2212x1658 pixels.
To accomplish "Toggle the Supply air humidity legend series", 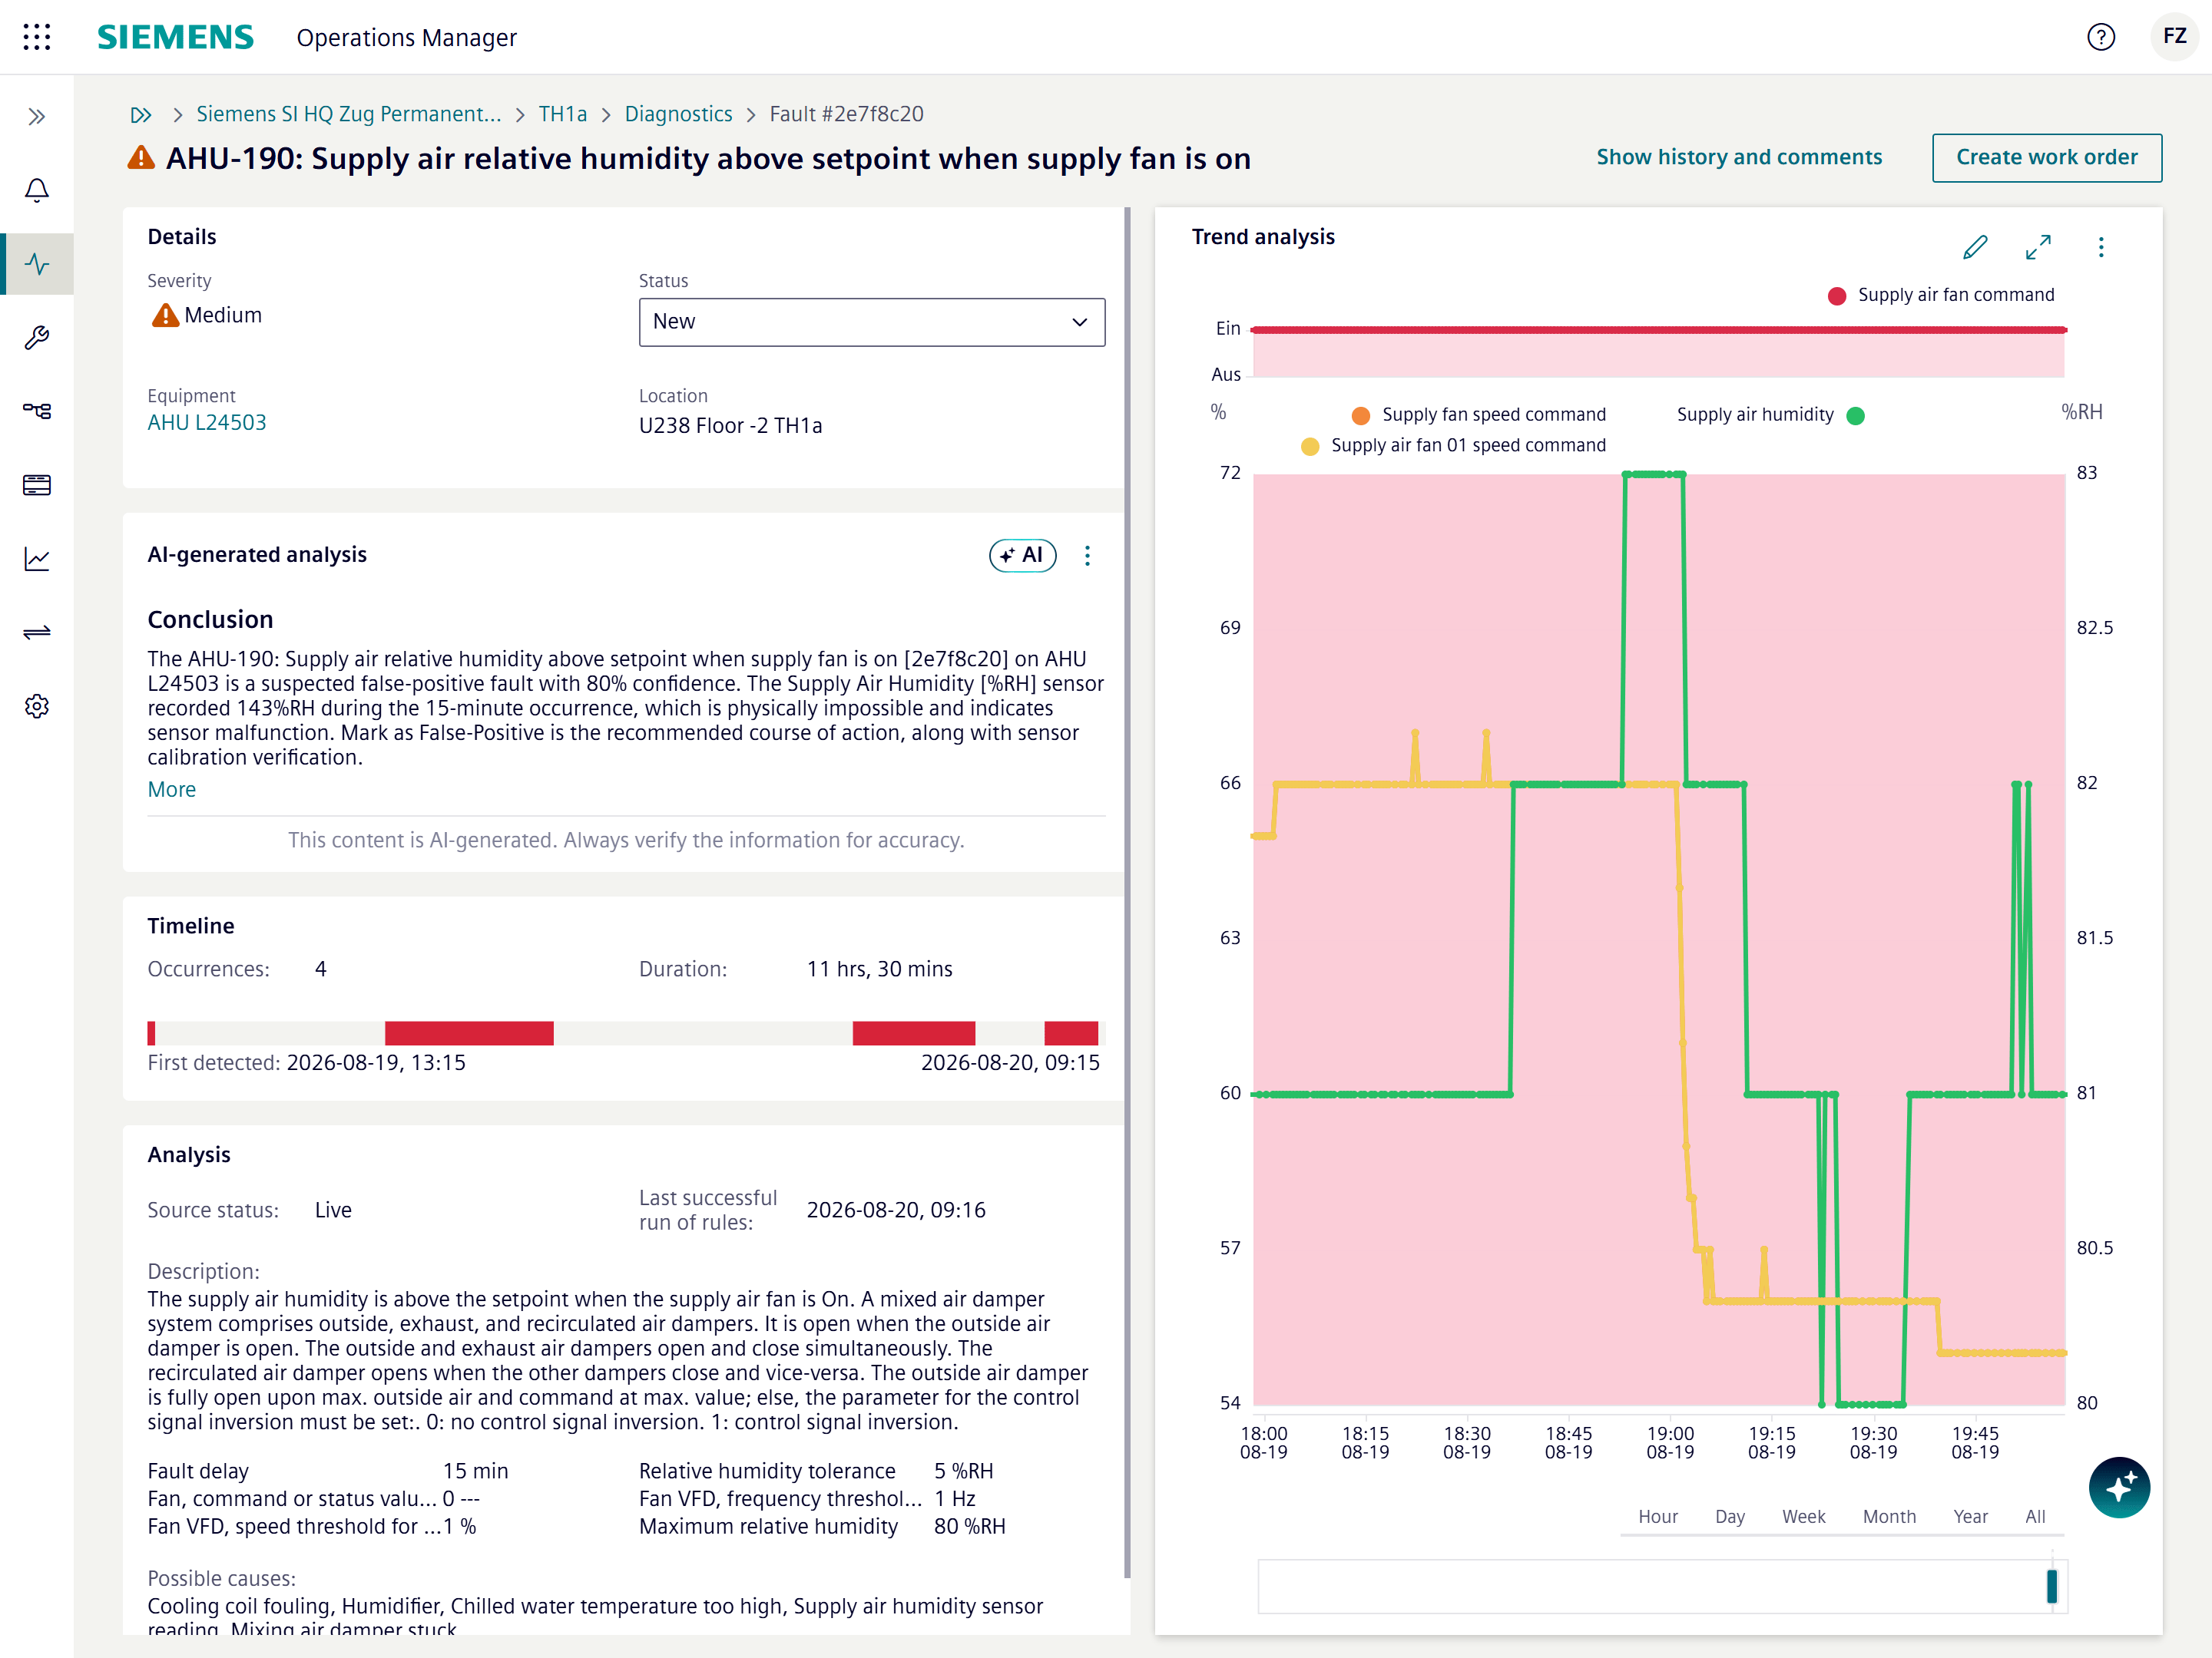I will pyautogui.click(x=1770, y=414).
